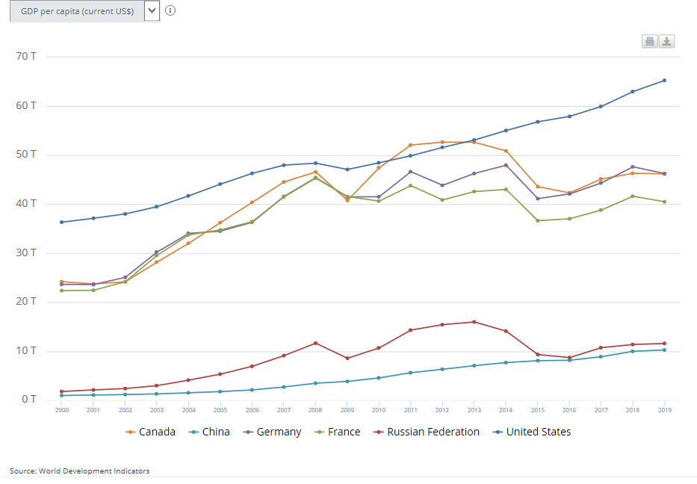
Task: Select the United States 2019 data point
Action: (x=664, y=81)
